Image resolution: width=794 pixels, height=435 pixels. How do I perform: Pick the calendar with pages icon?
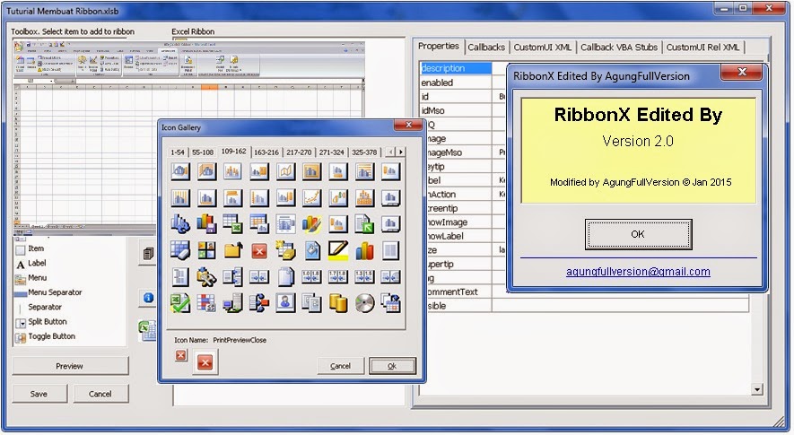click(391, 303)
